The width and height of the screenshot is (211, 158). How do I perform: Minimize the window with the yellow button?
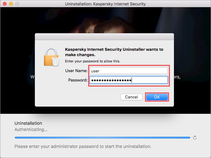click(11, 4)
